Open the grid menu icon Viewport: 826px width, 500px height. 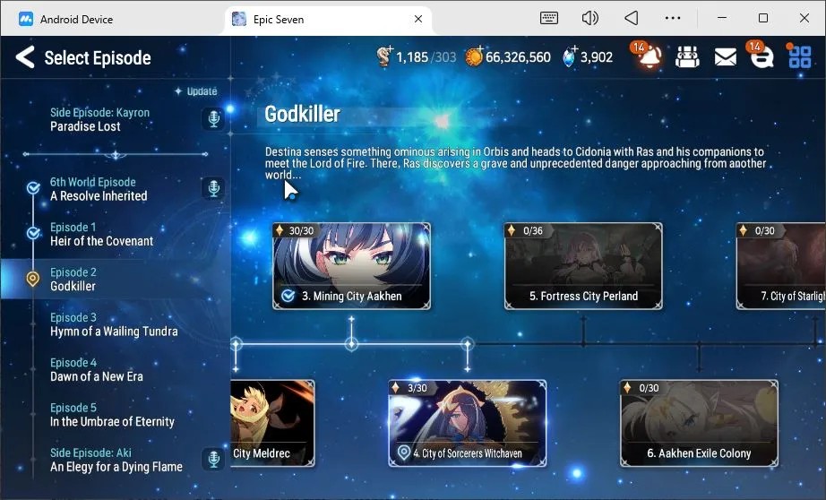(800, 57)
